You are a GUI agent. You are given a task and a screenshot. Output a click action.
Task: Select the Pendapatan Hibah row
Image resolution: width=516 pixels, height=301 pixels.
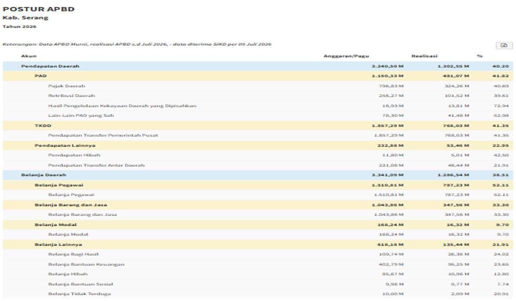click(x=258, y=155)
